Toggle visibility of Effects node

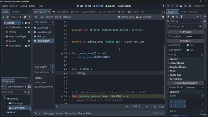(x=29, y=32)
